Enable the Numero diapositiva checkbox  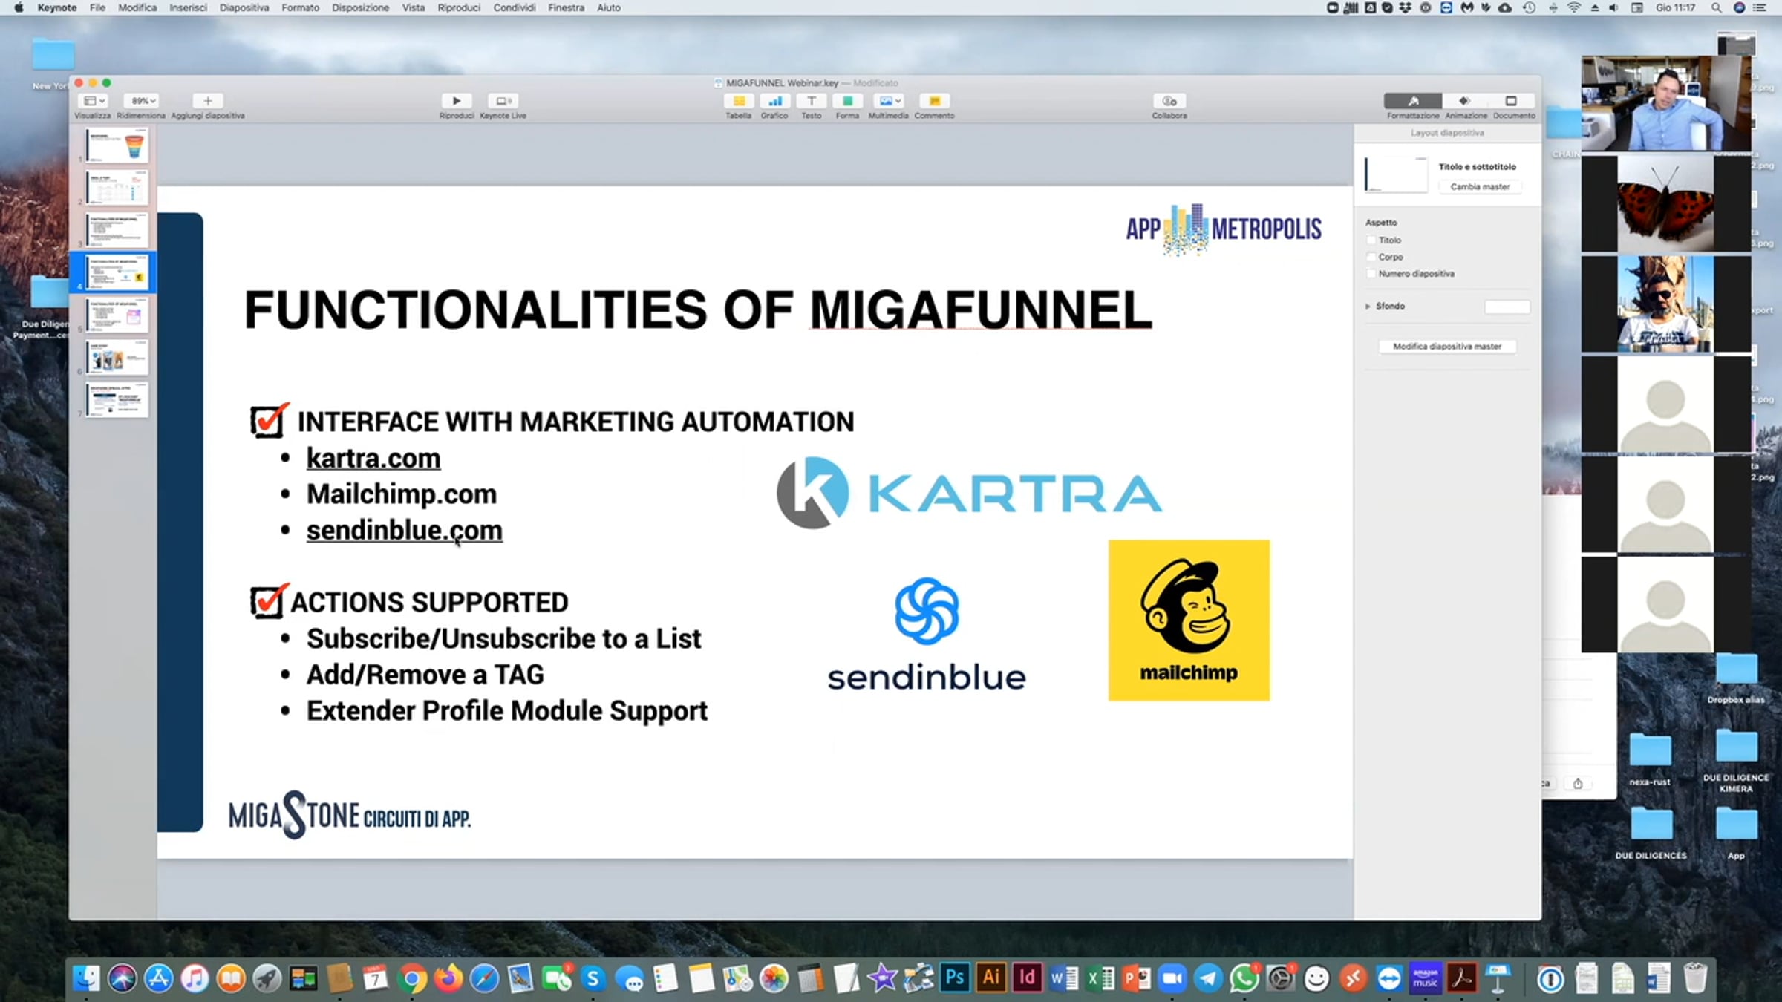1371,274
